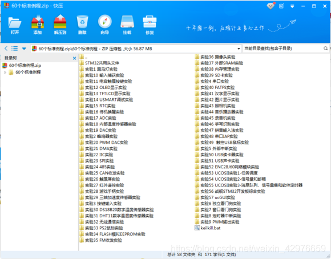The height and width of the screenshot is (259, 331).
Task: Select folder 实验30 DS18B20数字温度传感器实验
Action: point(117,210)
